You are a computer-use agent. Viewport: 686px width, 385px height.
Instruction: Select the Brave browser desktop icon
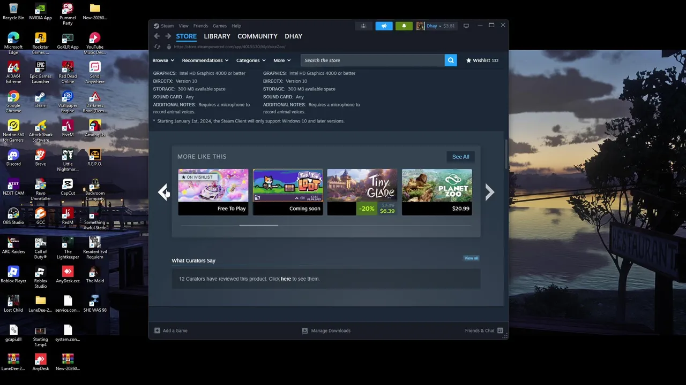[x=41, y=158]
